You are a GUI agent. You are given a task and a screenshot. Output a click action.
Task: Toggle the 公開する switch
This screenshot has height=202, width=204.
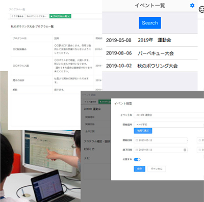tap(137, 159)
